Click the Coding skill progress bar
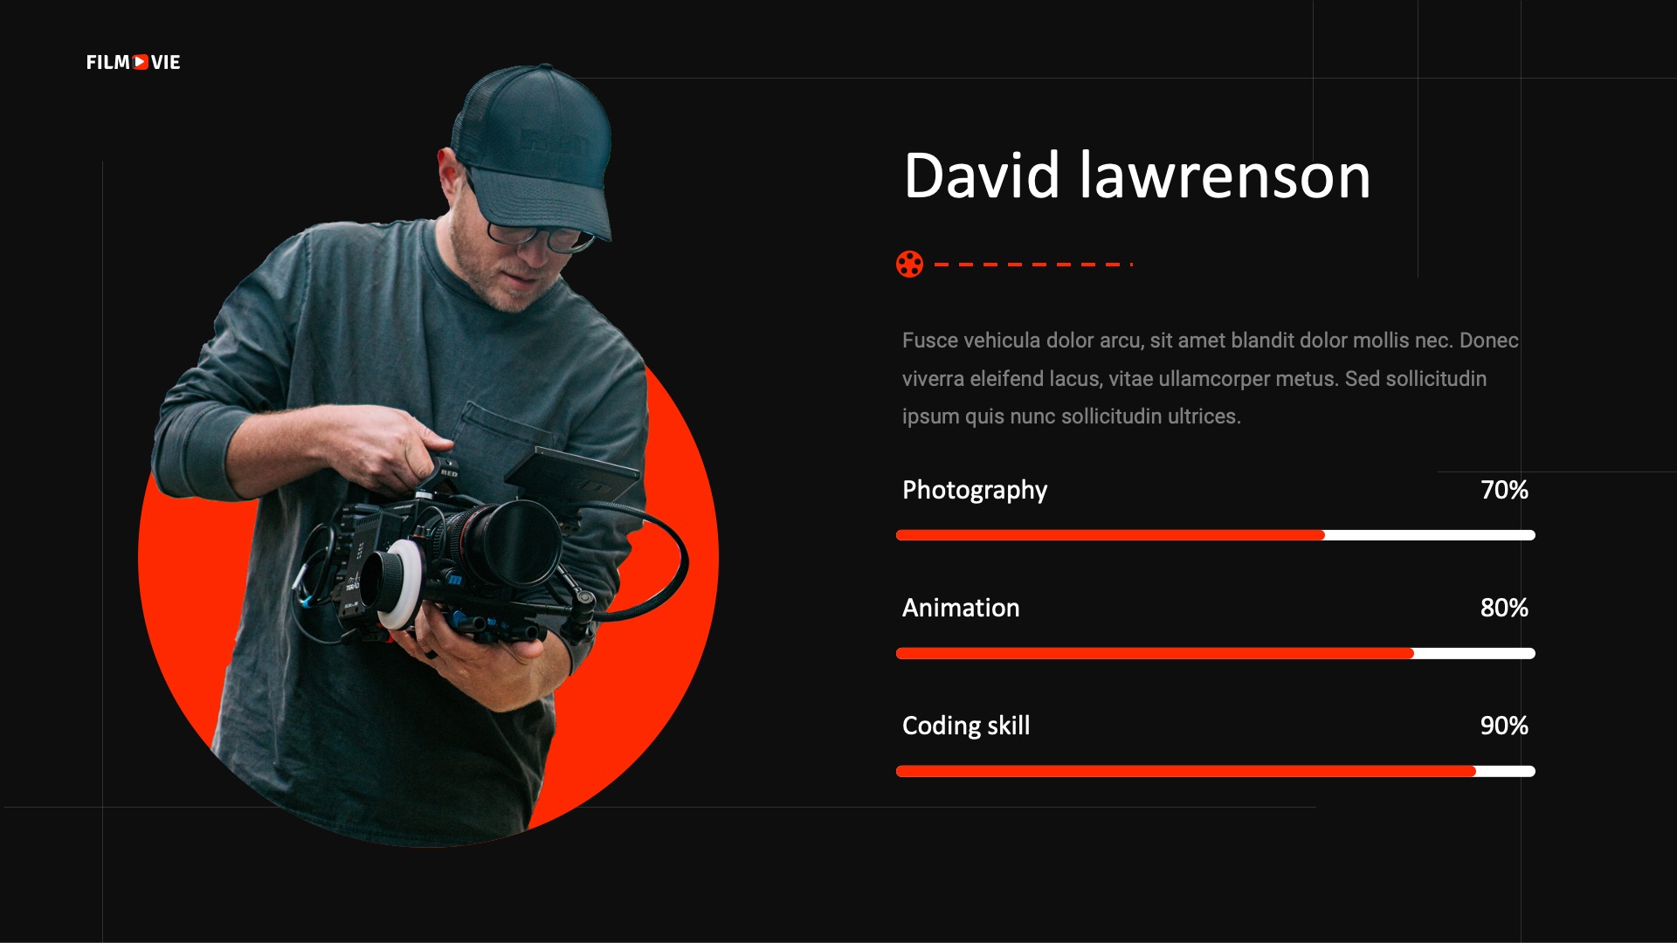 [x=1215, y=771]
